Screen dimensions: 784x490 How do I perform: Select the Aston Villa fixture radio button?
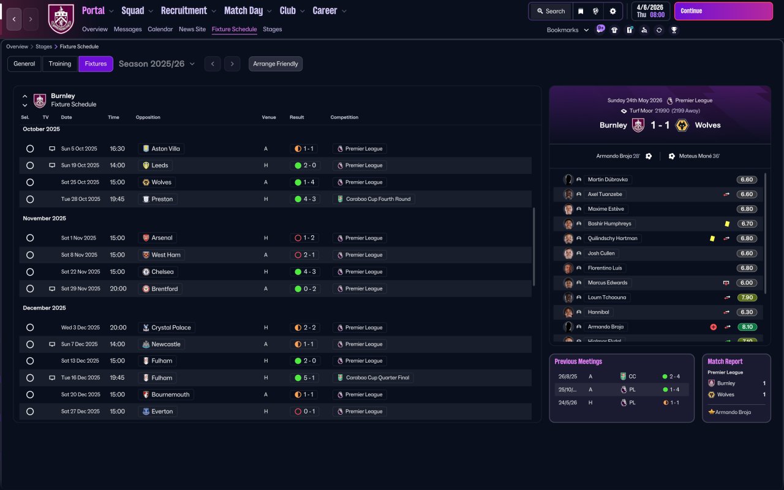[30, 149]
